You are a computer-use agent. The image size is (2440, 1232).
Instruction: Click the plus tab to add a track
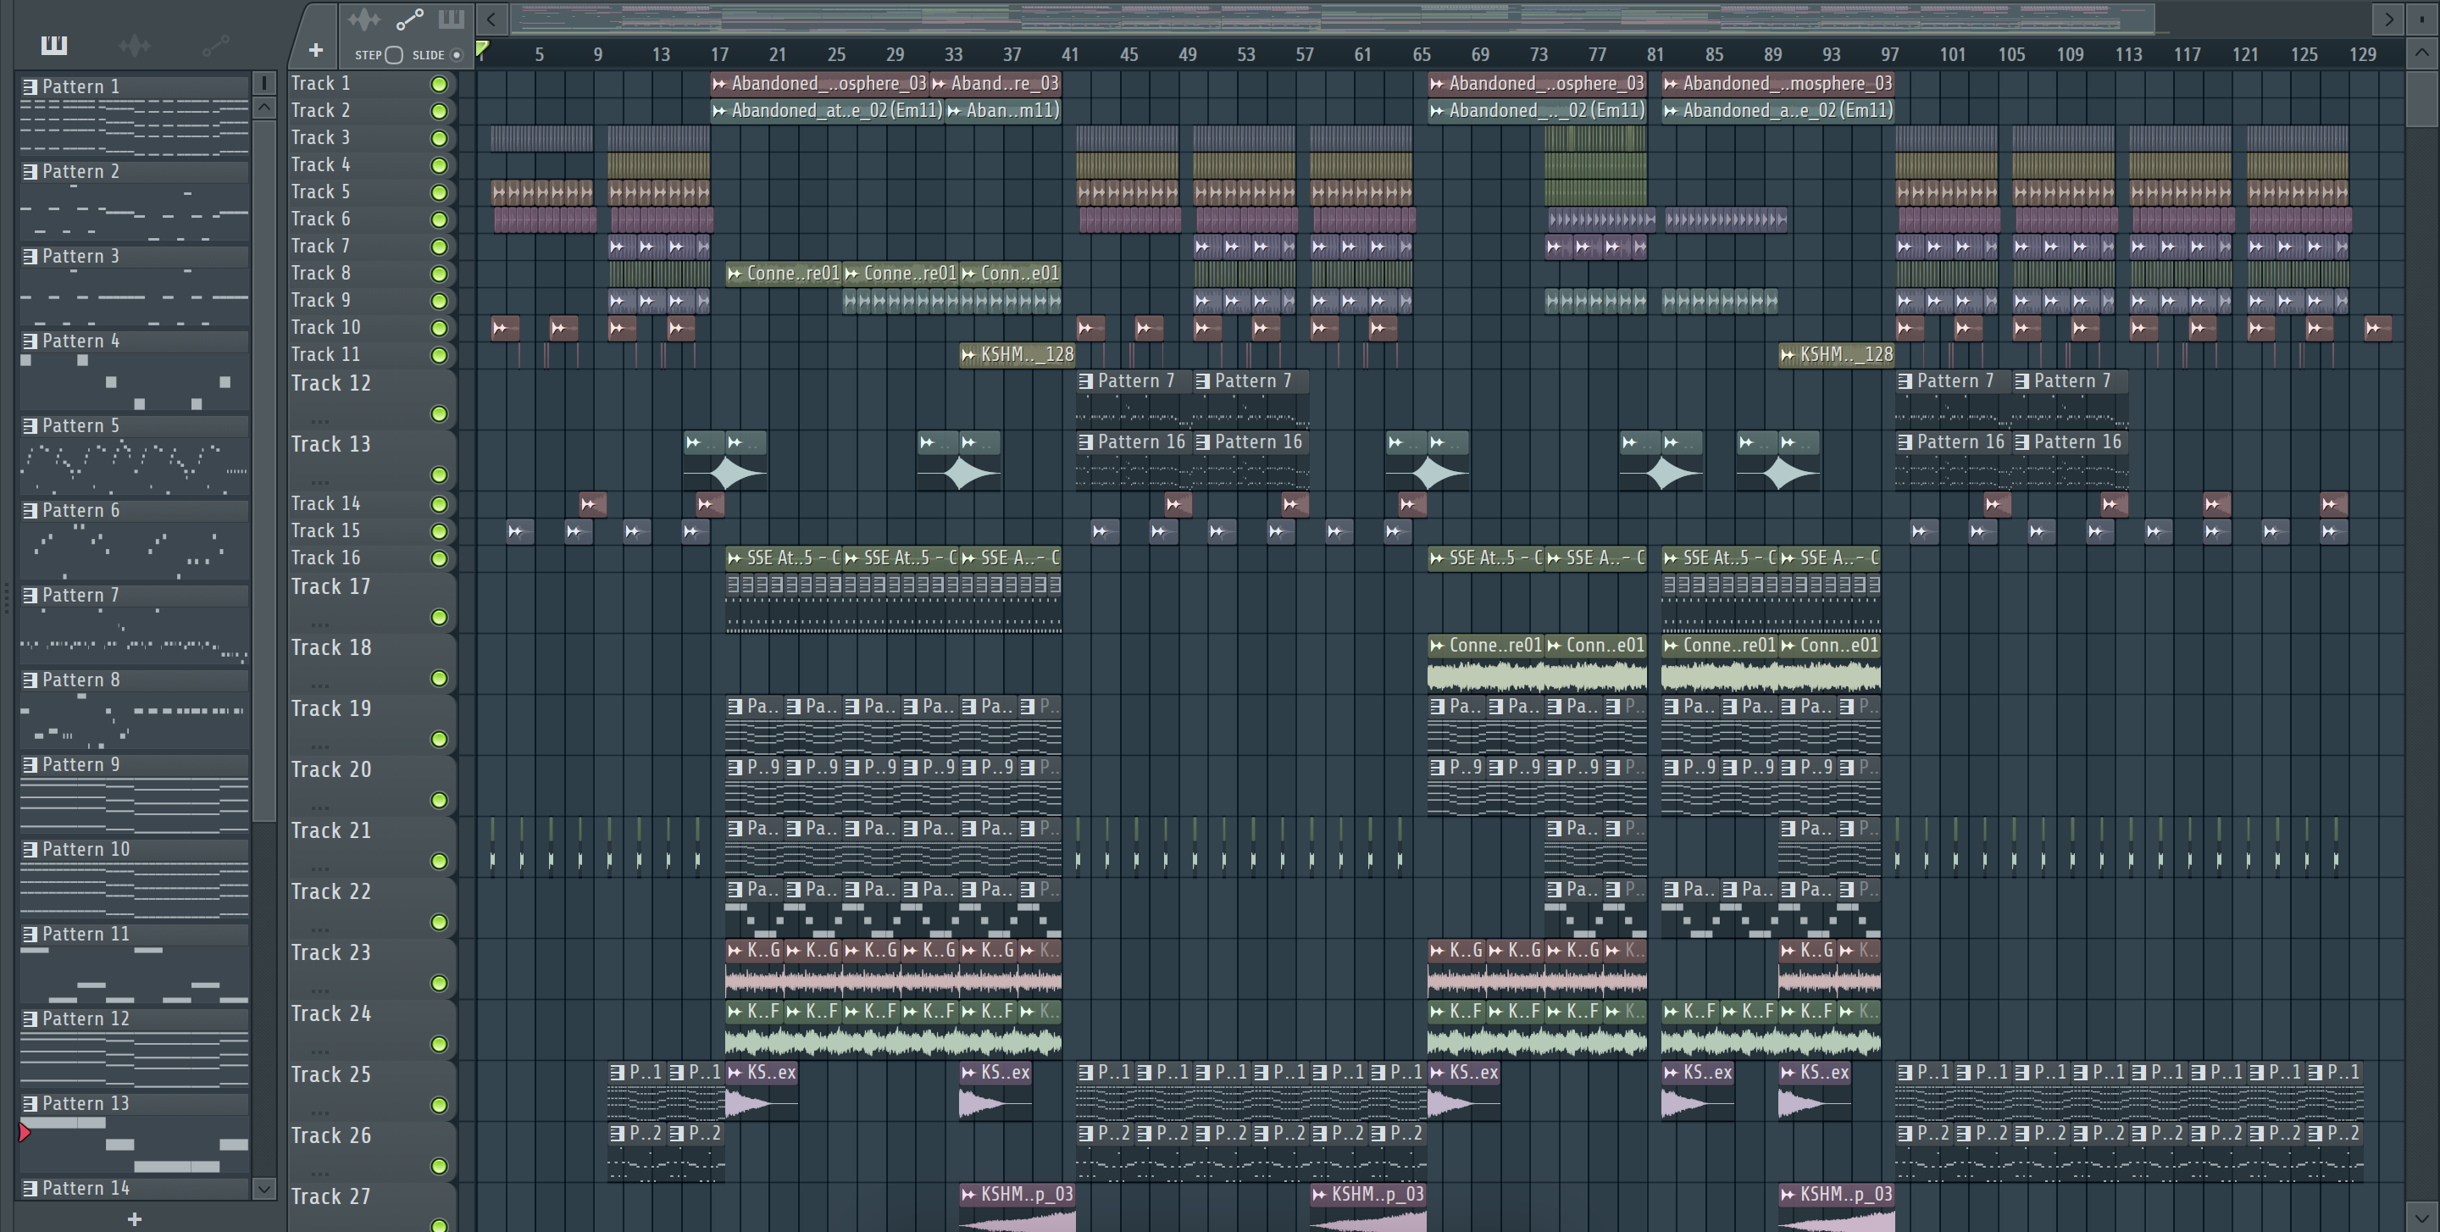[x=315, y=49]
